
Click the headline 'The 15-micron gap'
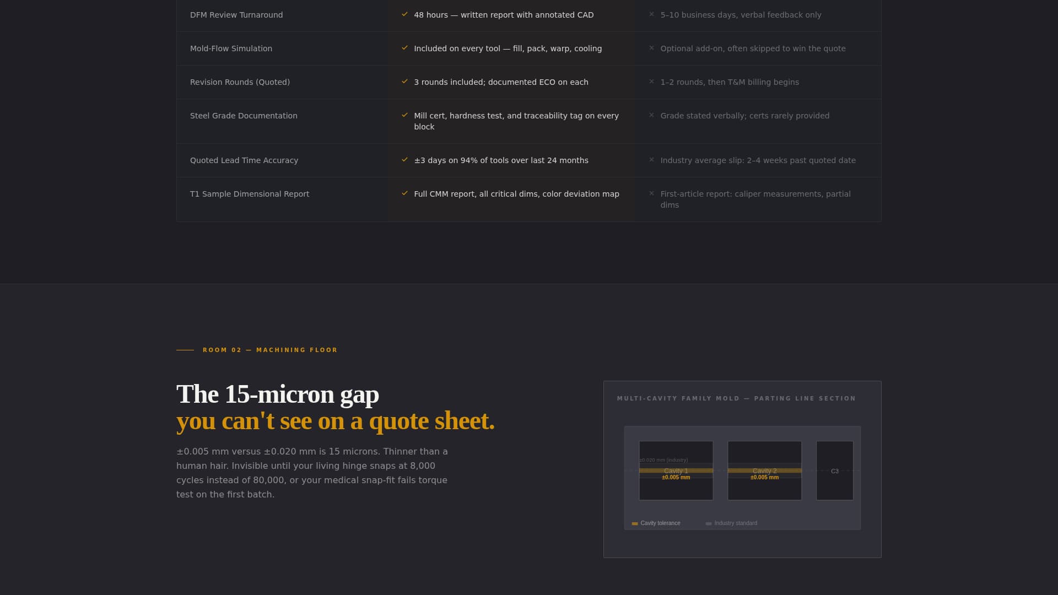pyautogui.click(x=277, y=394)
